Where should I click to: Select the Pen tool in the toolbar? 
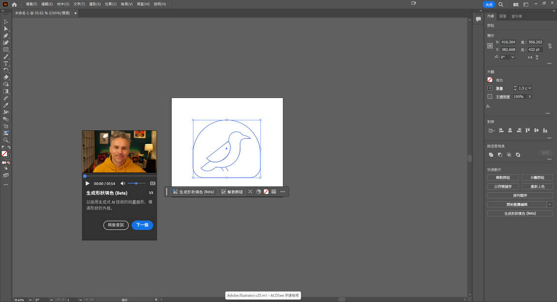[x=6, y=36]
